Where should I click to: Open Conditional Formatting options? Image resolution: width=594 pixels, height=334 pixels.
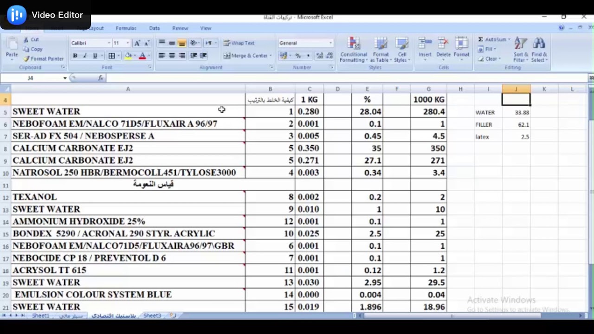354,50
